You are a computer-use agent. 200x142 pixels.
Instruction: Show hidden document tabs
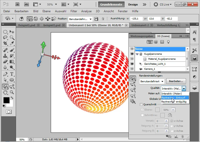point(187,25)
